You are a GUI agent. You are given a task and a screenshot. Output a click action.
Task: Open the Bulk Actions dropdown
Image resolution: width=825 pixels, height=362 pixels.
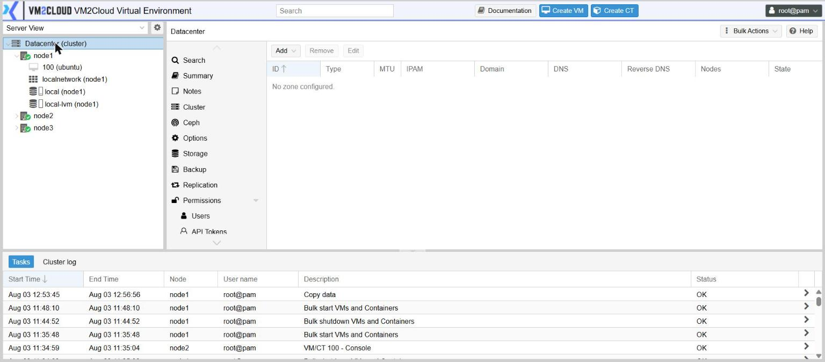[751, 31]
